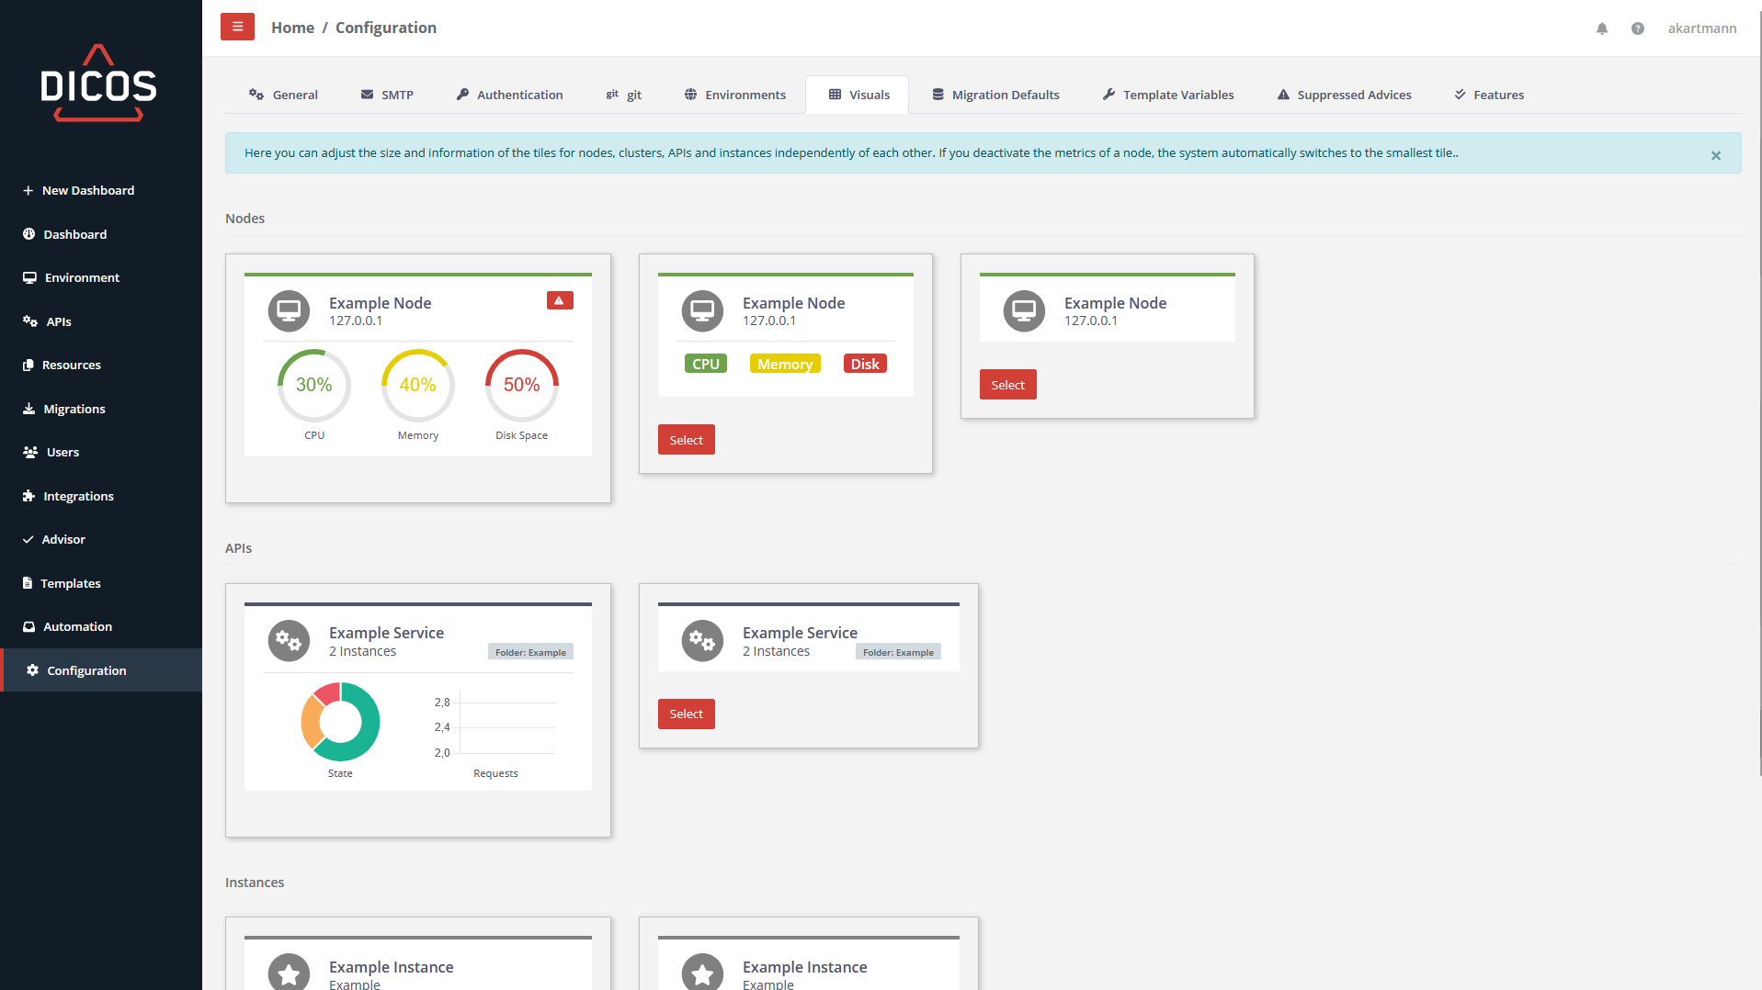
Task: Dismiss the blue info banner
Action: (1715, 155)
